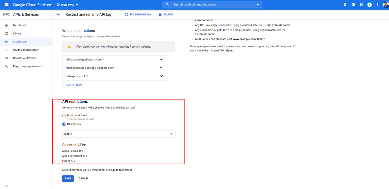Click the Maps Embed API text
This screenshot has width=389, height=189.
click(x=72, y=151)
